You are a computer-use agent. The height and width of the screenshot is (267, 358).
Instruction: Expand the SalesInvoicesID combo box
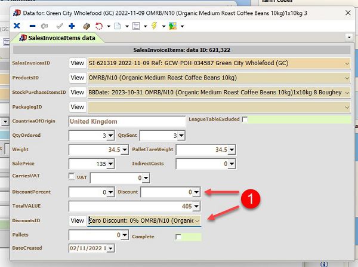coord(347,63)
